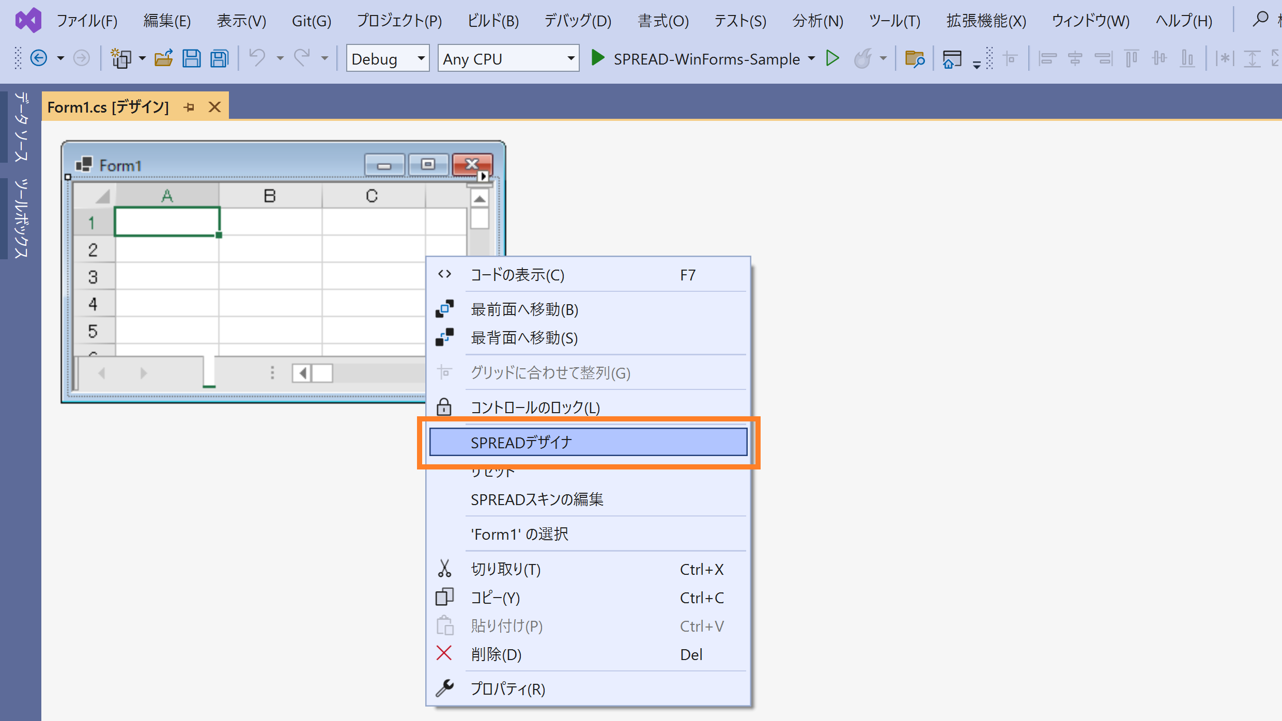Click the spread horizontal scrollbar left arrow
Viewport: 1282px width, 721px height.
point(302,372)
